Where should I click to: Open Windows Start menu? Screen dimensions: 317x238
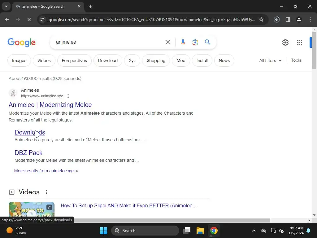click(103, 231)
